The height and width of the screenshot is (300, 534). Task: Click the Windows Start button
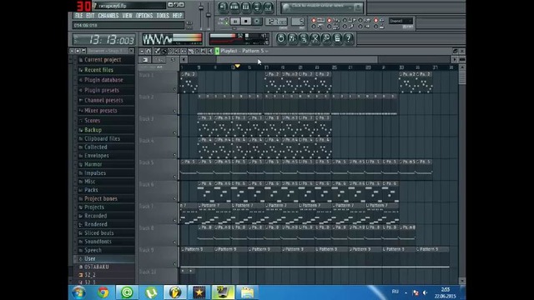[x=78, y=292]
